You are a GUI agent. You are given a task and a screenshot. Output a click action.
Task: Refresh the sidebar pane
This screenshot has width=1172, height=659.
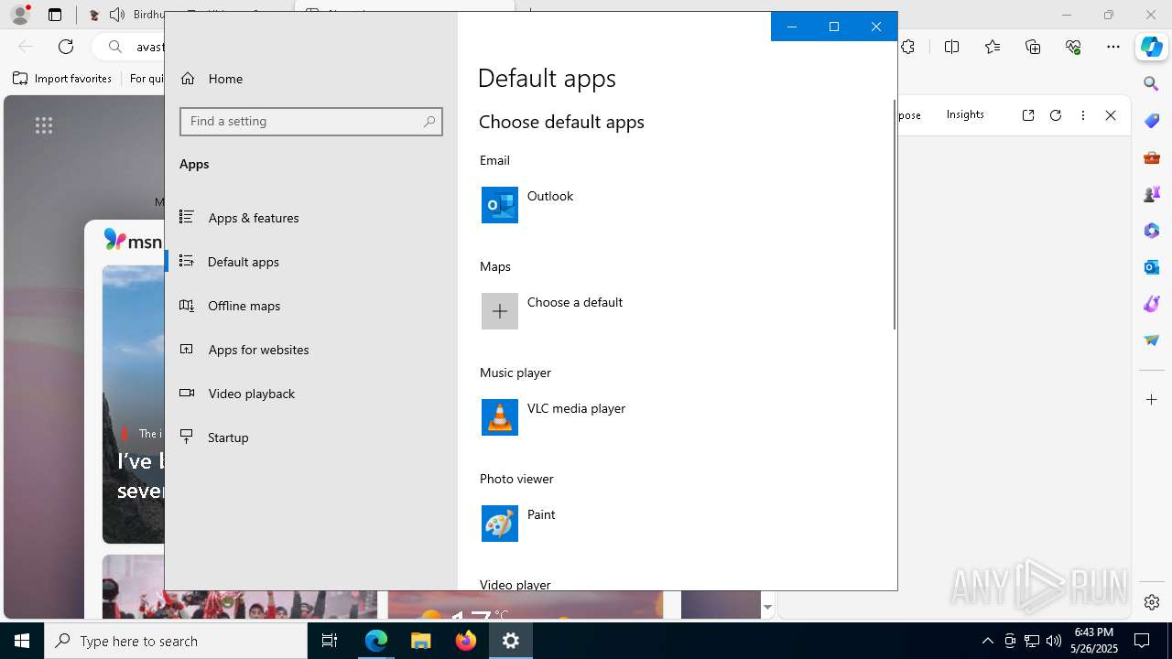tap(1056, 115)
